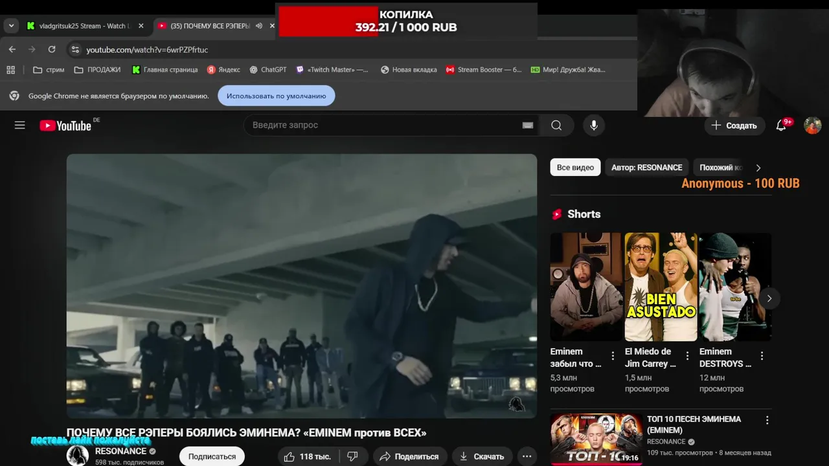
Task: Click the Shorts section icon
Action: (x=556, y=214)
